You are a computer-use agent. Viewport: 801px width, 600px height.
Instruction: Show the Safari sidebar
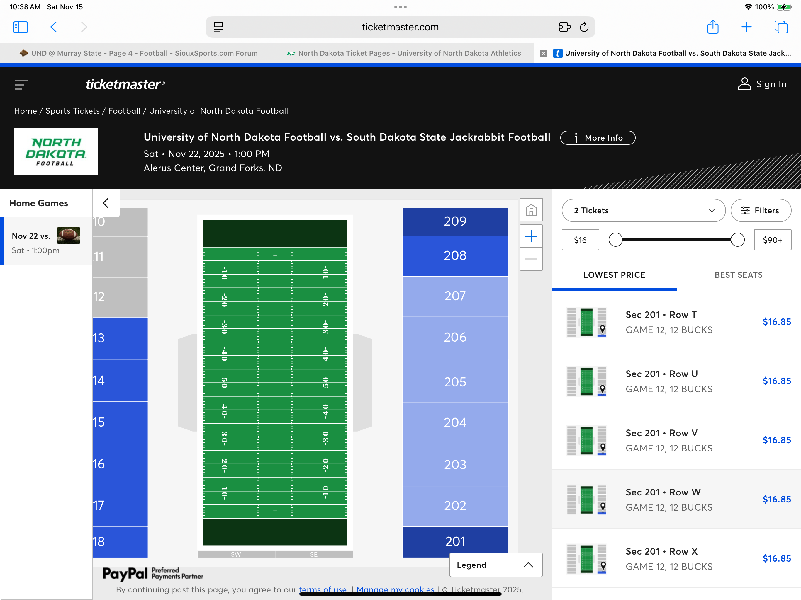click(20, 27)
